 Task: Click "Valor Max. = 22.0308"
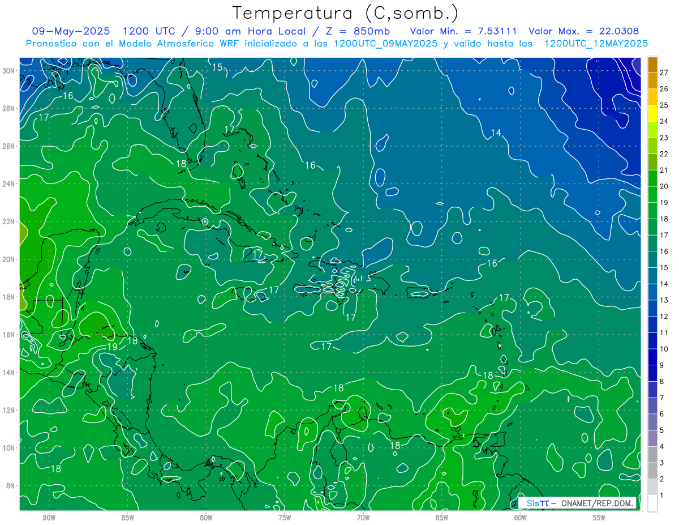click(584, 31)
